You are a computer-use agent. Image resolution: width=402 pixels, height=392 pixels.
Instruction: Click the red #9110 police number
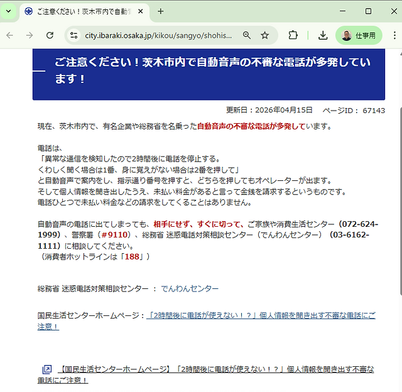pyautogui.click(x=114, y=235)
